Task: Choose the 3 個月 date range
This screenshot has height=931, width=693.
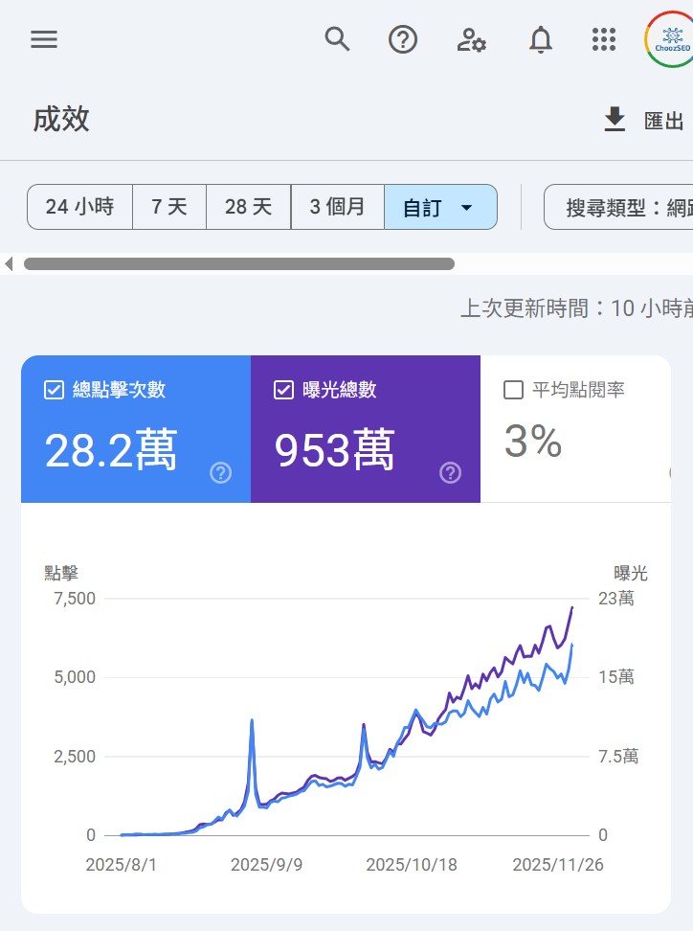Action: pyautogui.click(x=337, y=207)
